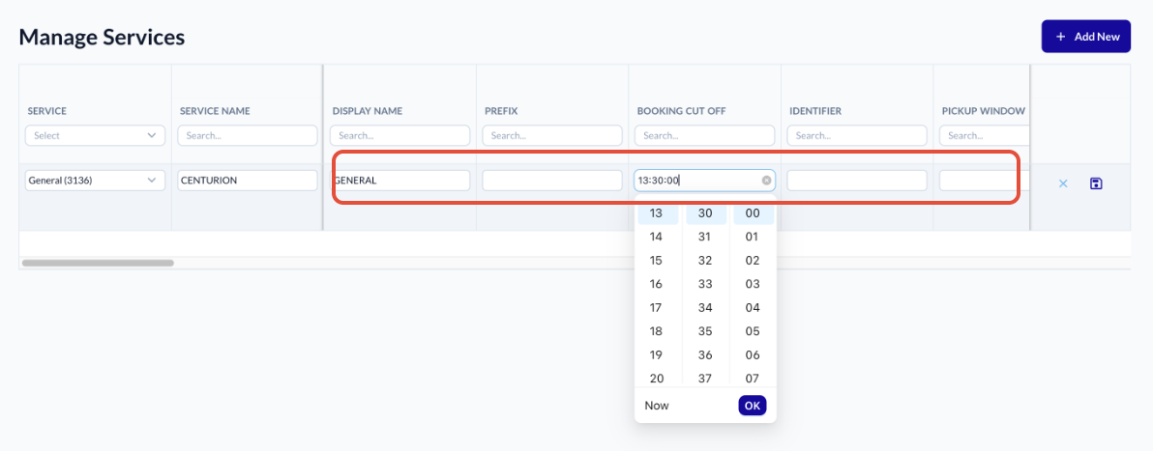Focus the Service Name search filter
Image resolution: width=1153 pixels, height=451 pixels.
[x=247, y=135]
